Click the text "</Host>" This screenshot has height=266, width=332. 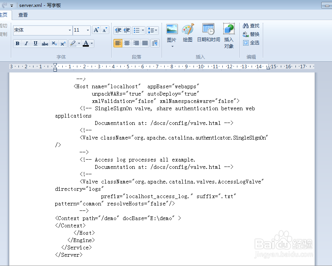84,233
